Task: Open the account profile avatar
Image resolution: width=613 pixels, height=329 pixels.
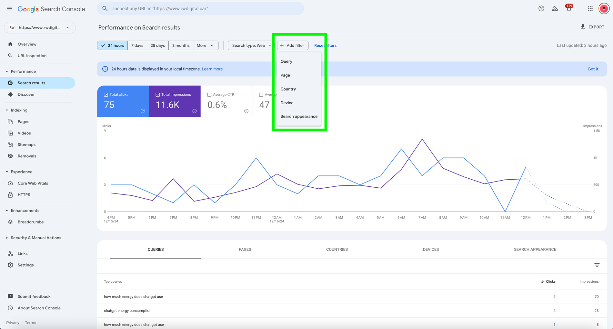Action: (604, 9)
